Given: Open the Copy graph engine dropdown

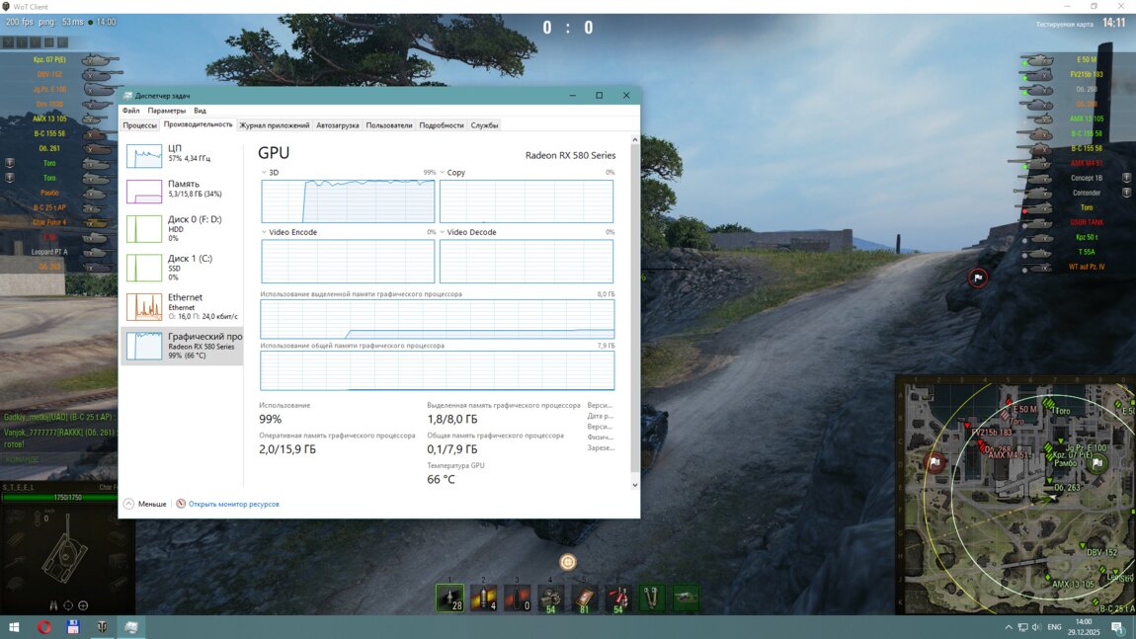Looking at the screenshot, I should pos(443,173).
